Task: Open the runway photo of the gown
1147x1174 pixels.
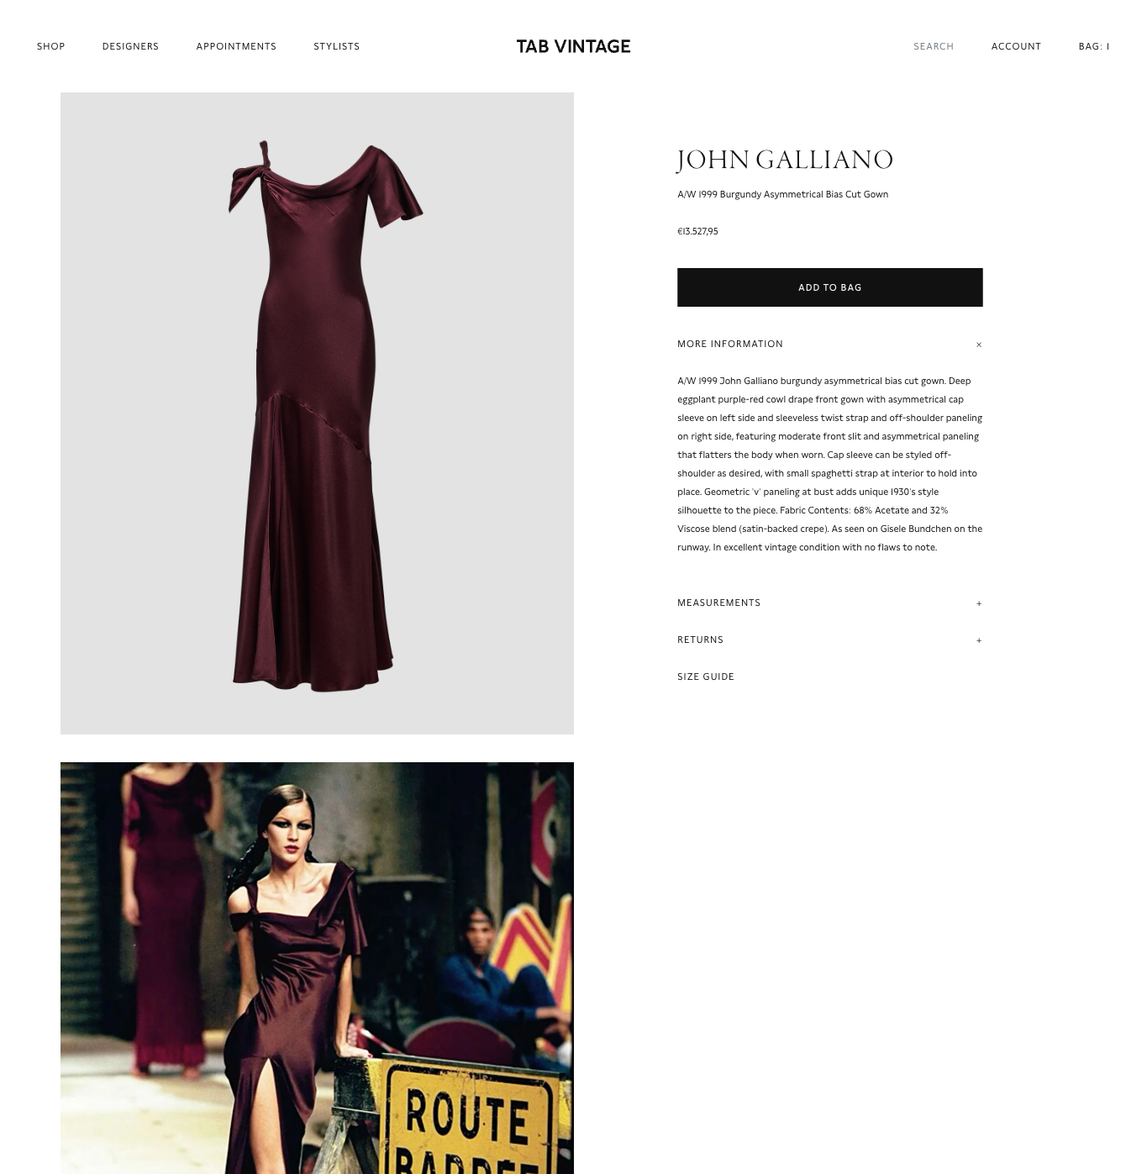Action: point(317,968)
